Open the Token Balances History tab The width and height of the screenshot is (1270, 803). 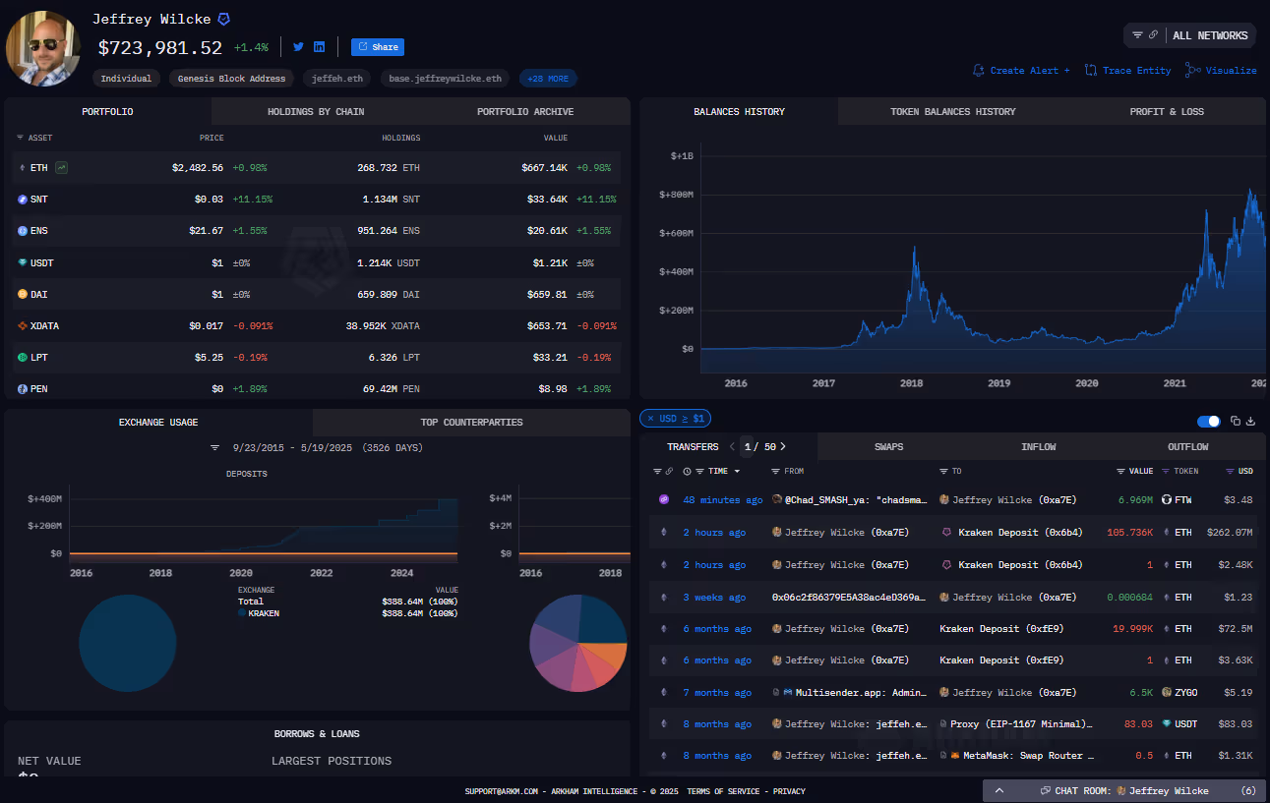952,111
